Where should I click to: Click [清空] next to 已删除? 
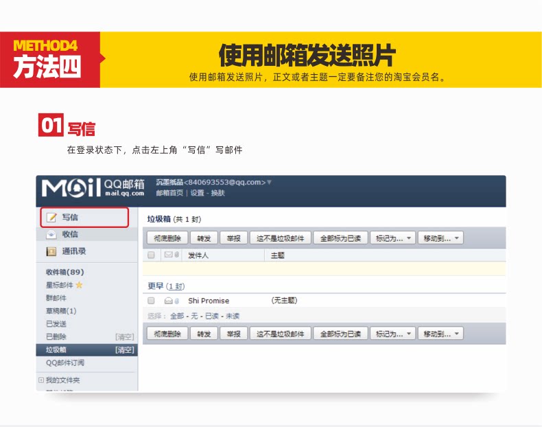124,337
